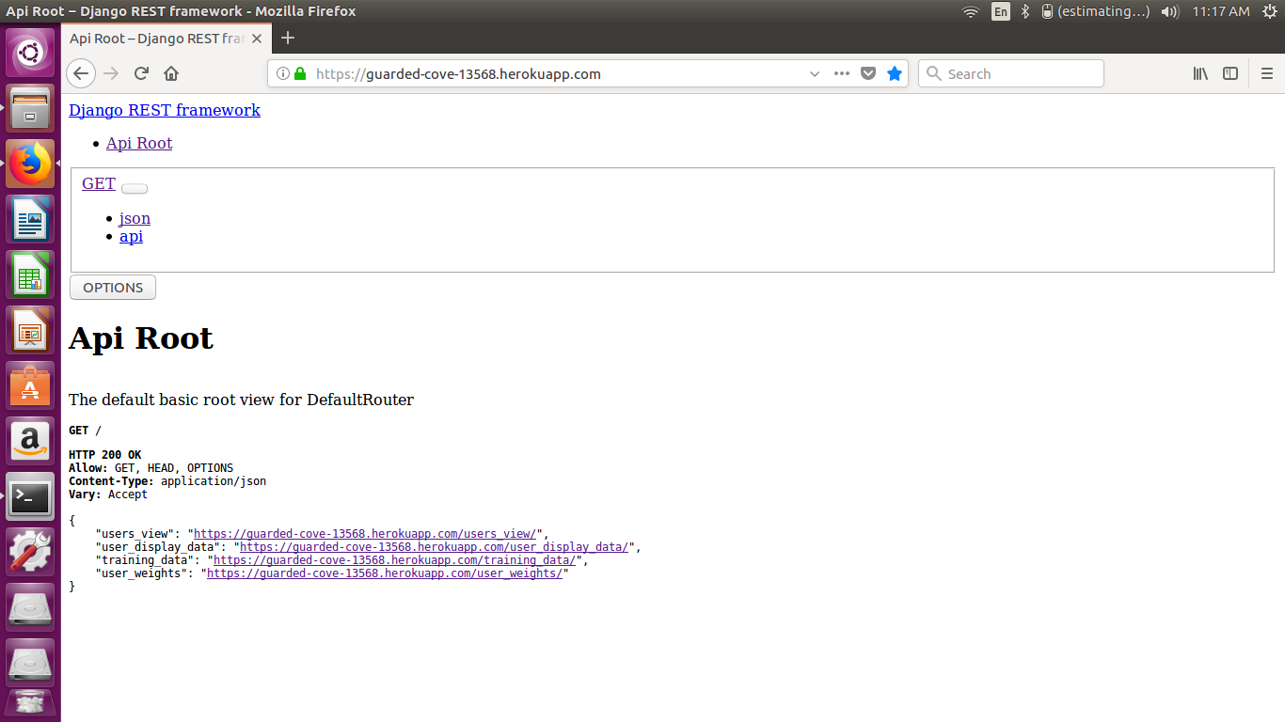Viewport: 1285px width, 722px height.
Task: Open Ubuntu dash search
Action: [x=31, y=53]
